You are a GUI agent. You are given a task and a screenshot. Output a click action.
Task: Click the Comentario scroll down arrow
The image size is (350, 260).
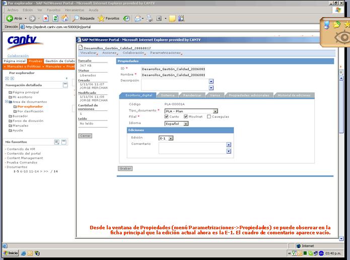tap(229, 151)
